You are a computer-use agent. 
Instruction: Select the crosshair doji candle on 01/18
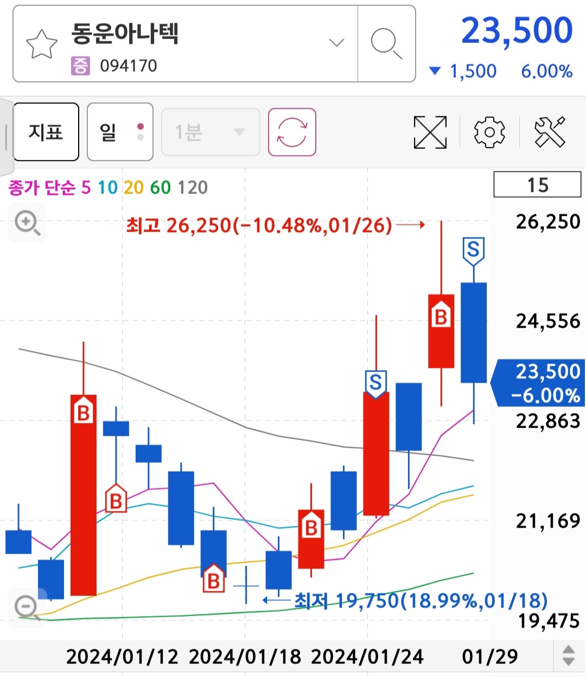[246, 585]
